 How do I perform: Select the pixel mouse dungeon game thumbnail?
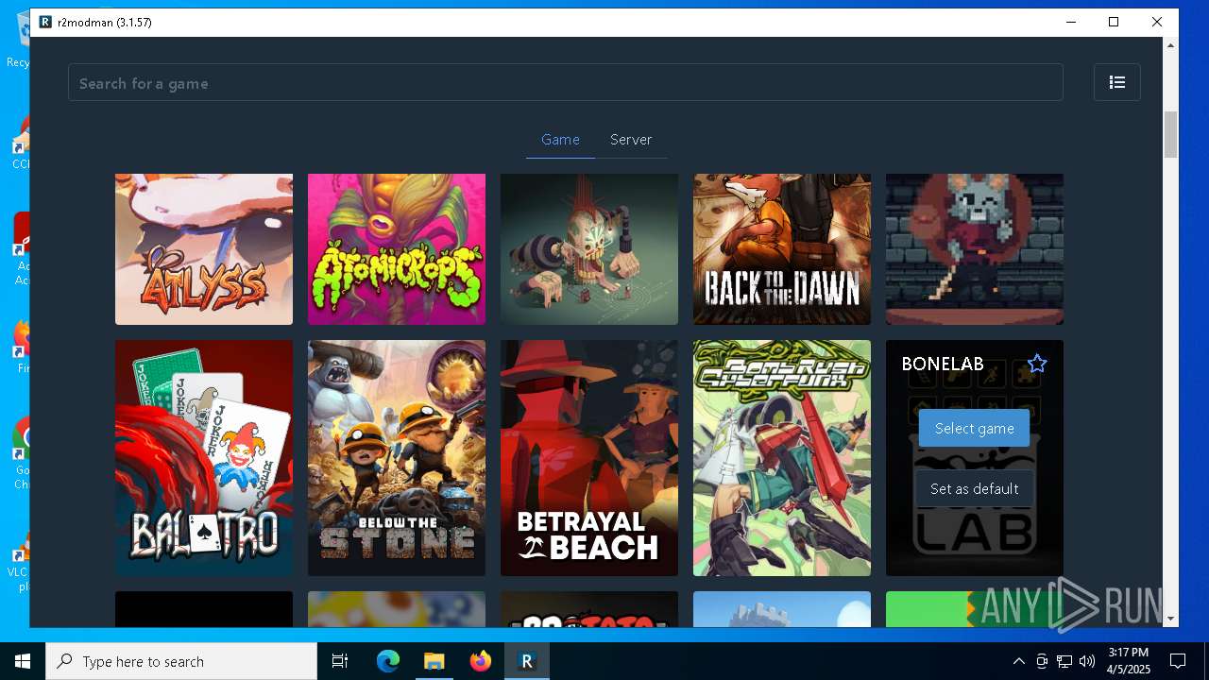point(975,248)
